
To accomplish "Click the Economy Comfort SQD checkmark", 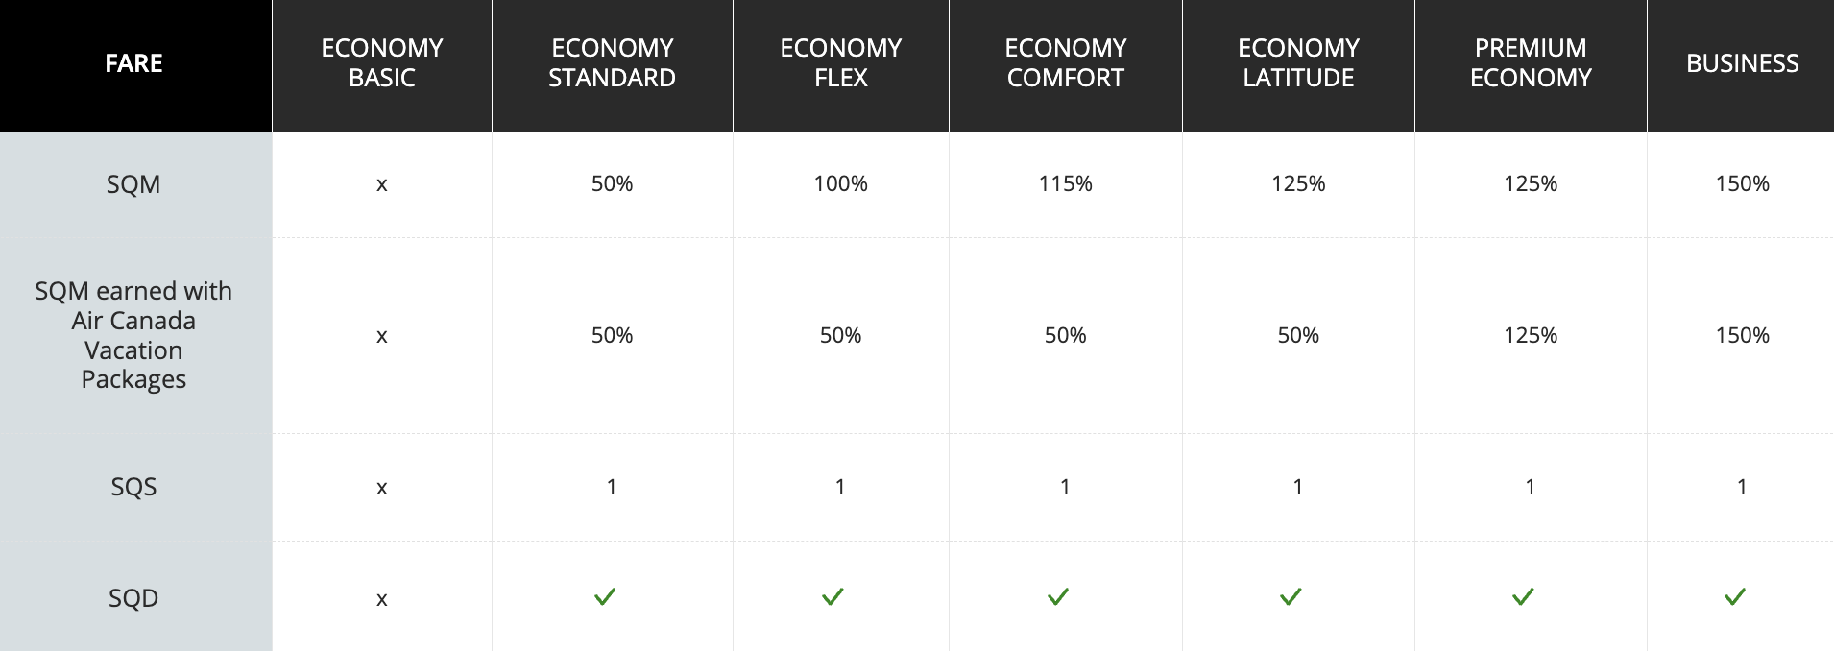I will pyautogui.click(x=1058, y=597).
